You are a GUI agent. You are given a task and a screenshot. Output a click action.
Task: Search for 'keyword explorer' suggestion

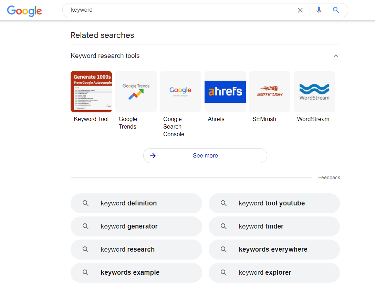(x=274, y=273)
